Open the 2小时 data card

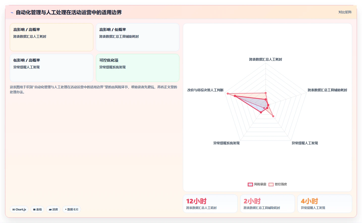pyautogui.click(x=267, y=204)
